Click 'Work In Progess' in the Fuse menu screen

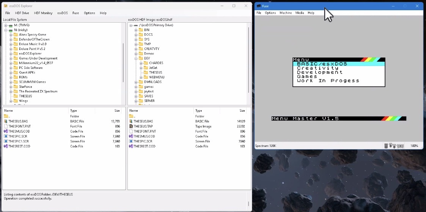coord(328,81)
